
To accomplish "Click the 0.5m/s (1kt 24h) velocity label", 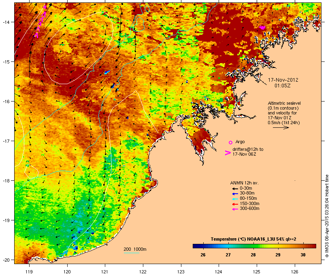I will 284,123.
